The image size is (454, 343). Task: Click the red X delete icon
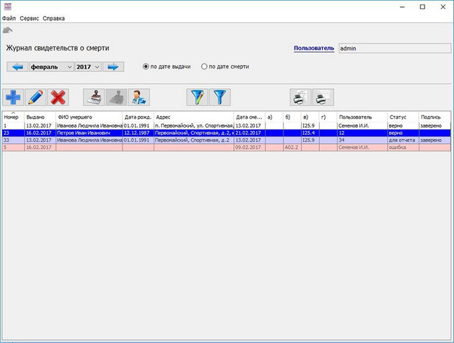pyautogui.click(x=58, y=97)
